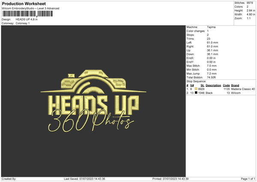This screenshot has height=182, width=257.
Task: Click the Wilcom brand entry
Action: coord(236,93)
